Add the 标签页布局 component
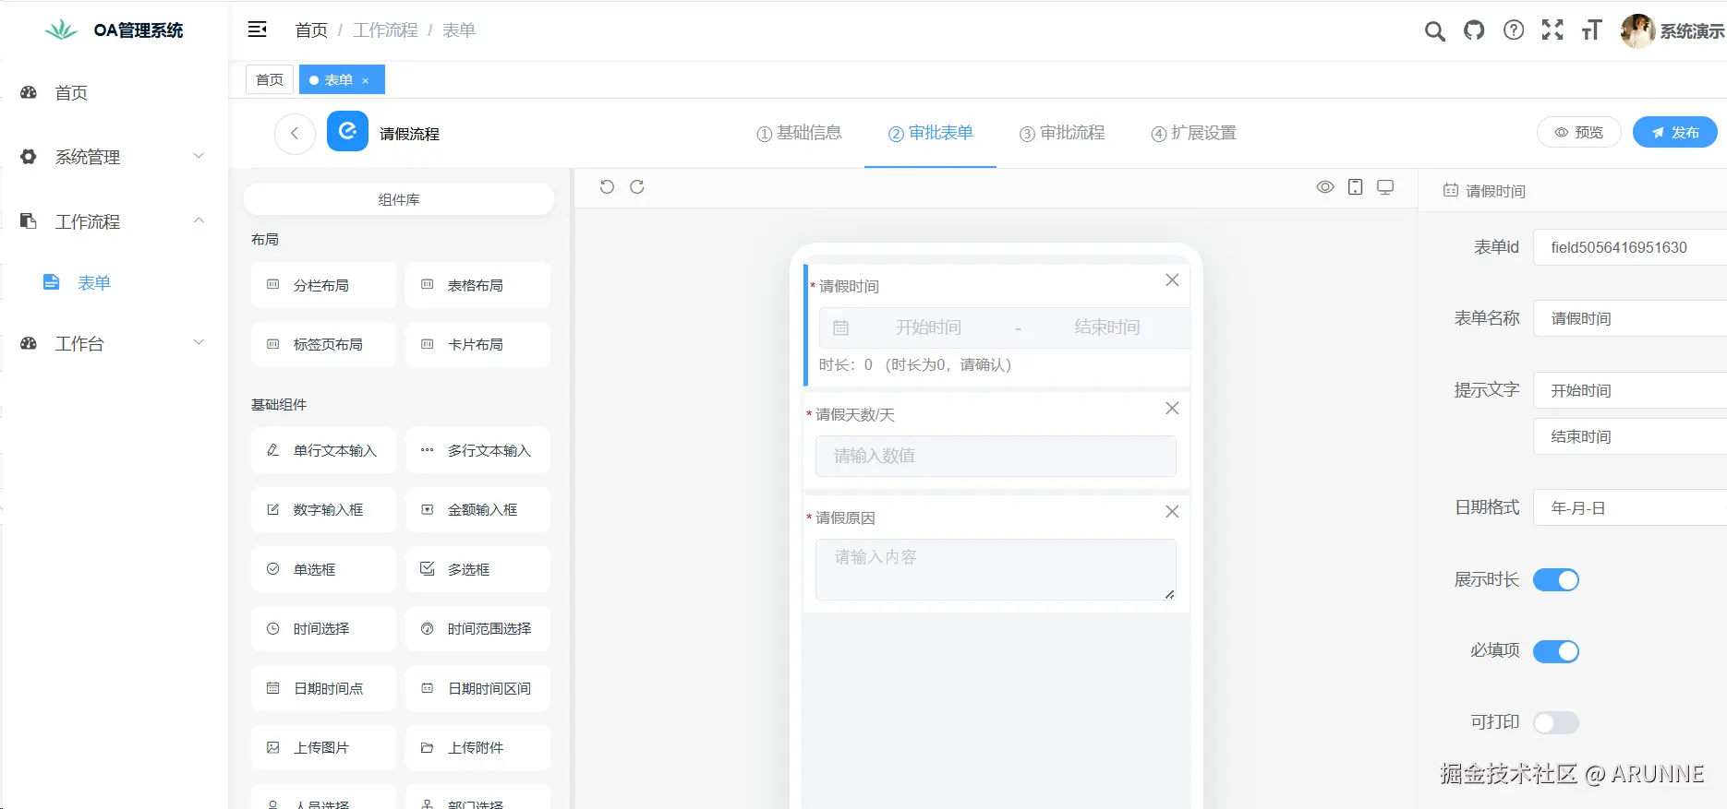1727x809 pixels. pos(323,344)
